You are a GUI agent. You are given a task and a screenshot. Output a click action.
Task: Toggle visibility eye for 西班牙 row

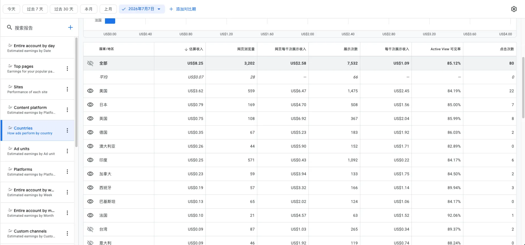[90, 188]
